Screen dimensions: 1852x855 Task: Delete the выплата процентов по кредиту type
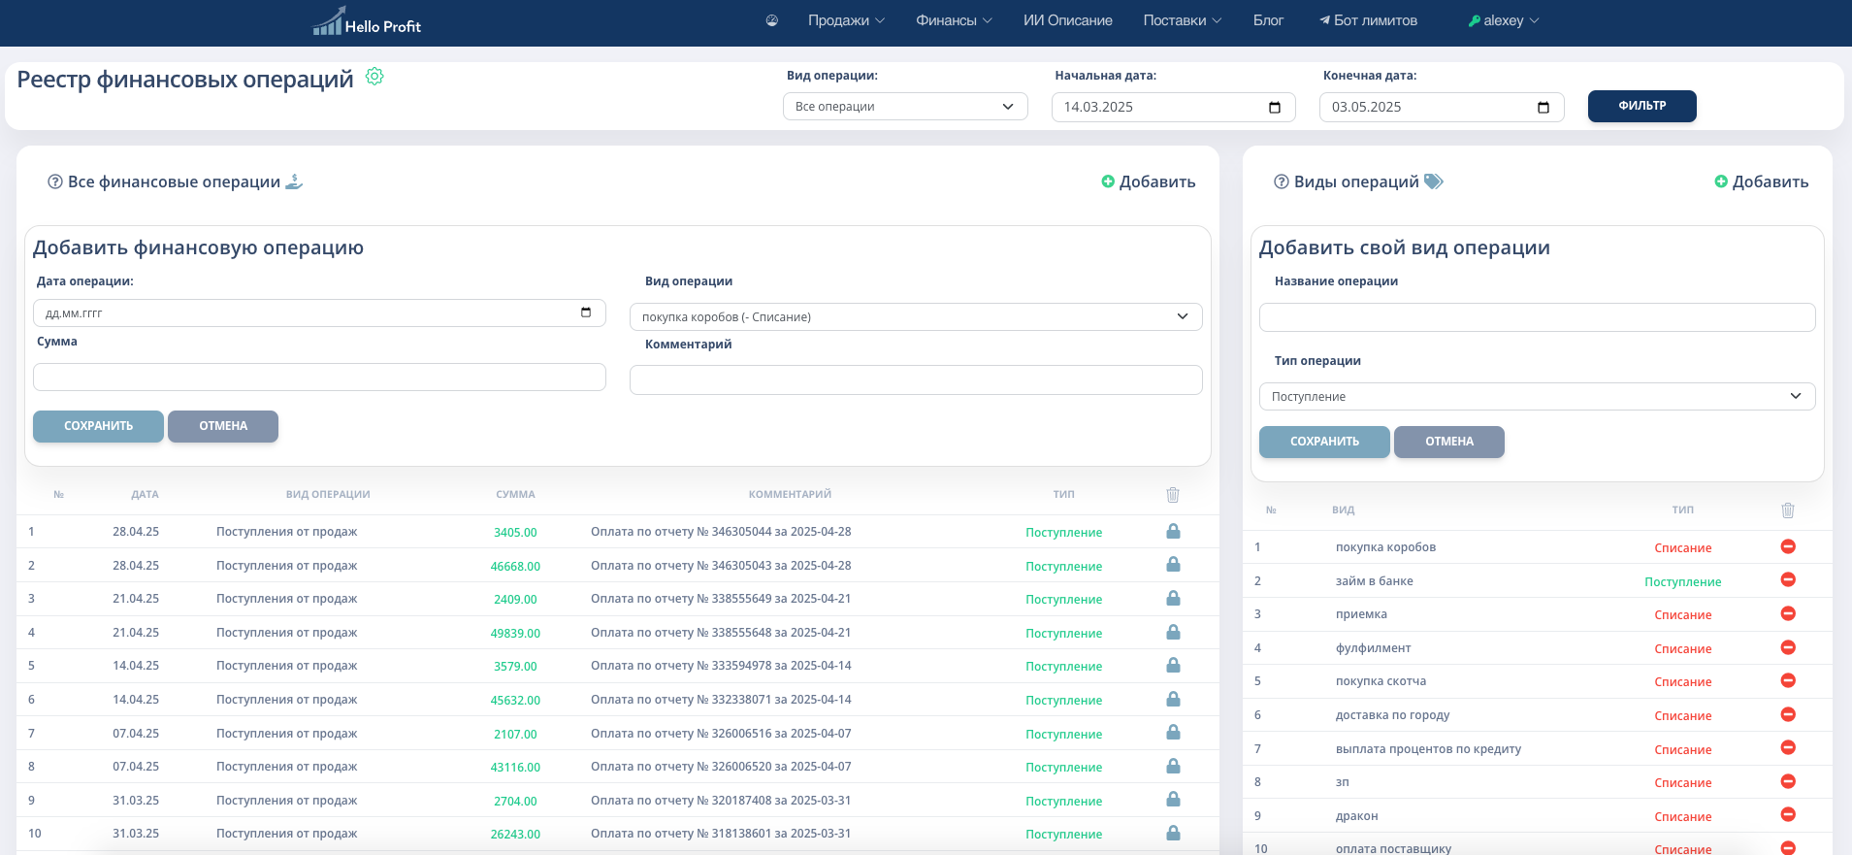1788,748
